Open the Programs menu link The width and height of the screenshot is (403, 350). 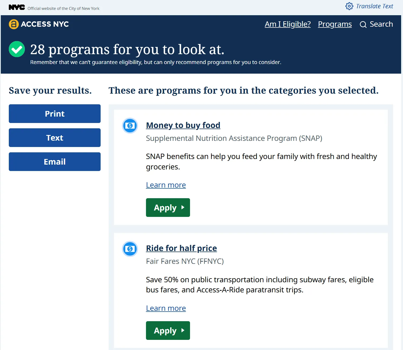pos(335,24)
